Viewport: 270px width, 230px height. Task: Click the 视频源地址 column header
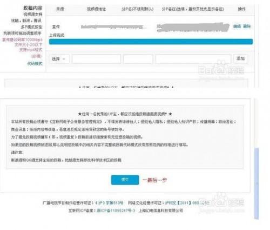tap(96, 9)
